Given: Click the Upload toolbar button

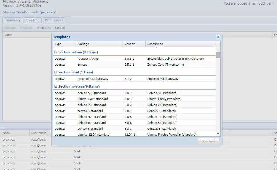Looking at the screenshot, I should [x=60, y=28].
